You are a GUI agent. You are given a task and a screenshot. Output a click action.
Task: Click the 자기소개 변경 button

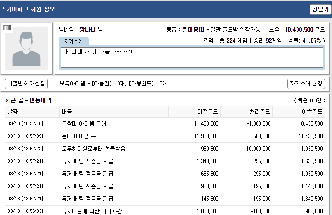point(306,84)
